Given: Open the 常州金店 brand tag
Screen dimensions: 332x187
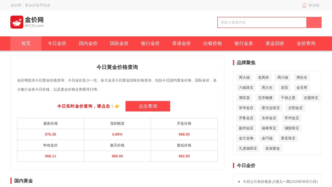Looking at the screenshot, I should (292, 118).
